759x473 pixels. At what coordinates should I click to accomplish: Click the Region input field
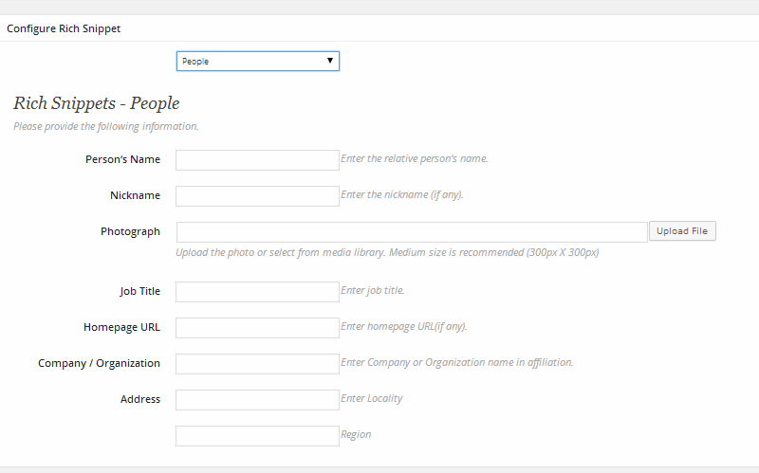point(257,436)
